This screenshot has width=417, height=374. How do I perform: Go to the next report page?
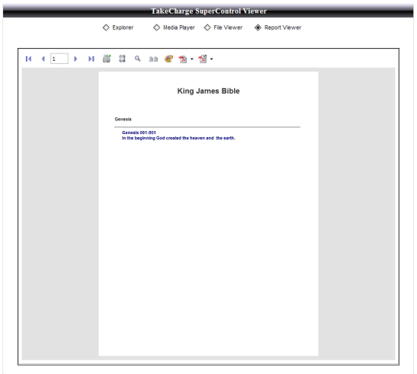(x=75, y=59)
